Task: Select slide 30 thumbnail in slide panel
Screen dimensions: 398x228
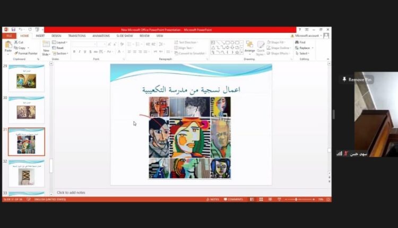Action: [x=27, y=110]
